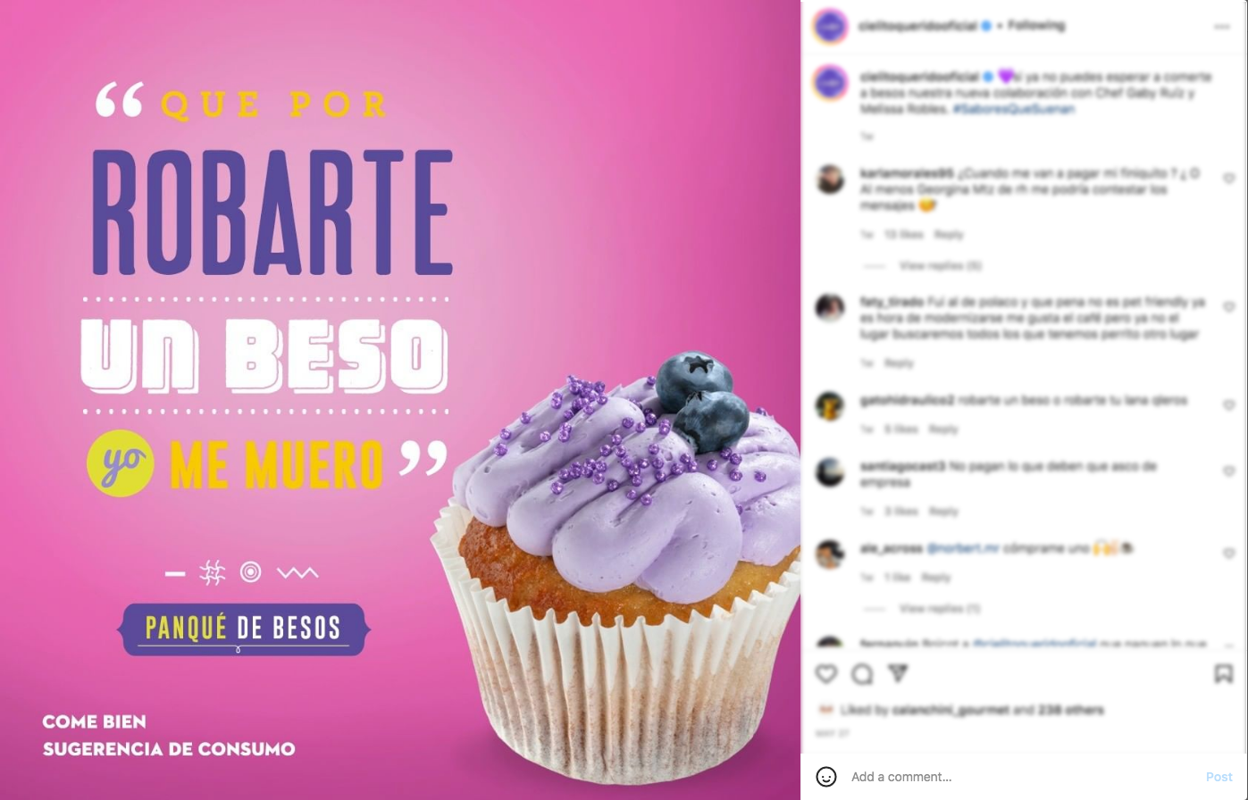
Task: Open the @norbert.mr mention link
Action: point(963,548)
